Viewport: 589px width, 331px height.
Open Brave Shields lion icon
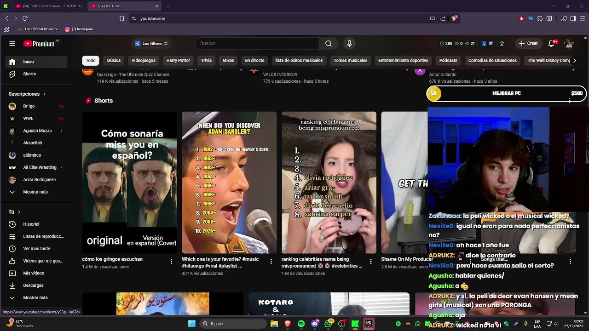(x=454, y=18)
